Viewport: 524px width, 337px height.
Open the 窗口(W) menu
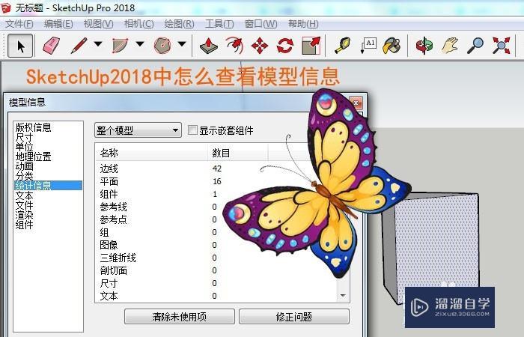coord(261,24)
